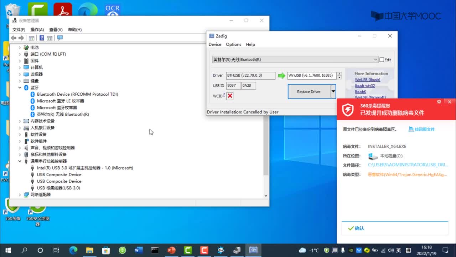Collapse the 蓝牙 category
This screenshot has height=257, width=456.
click(x=20, y=87)
